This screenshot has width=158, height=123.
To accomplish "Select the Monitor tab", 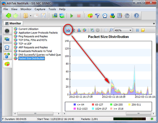I will coord(13,23).
